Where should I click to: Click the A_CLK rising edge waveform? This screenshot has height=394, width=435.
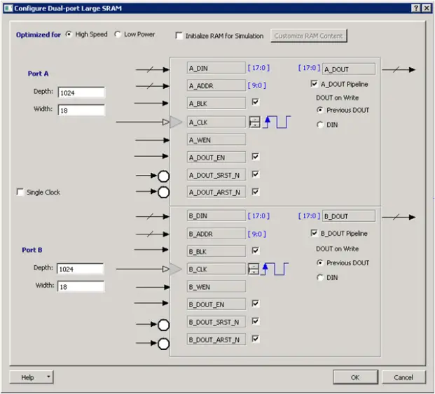coord(277,122)
